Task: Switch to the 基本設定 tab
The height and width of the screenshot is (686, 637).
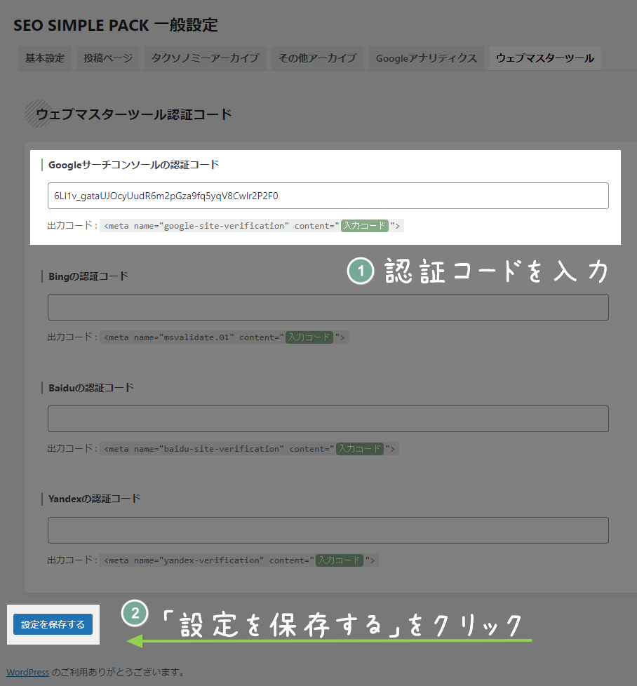Action: (x=44, y=58)
